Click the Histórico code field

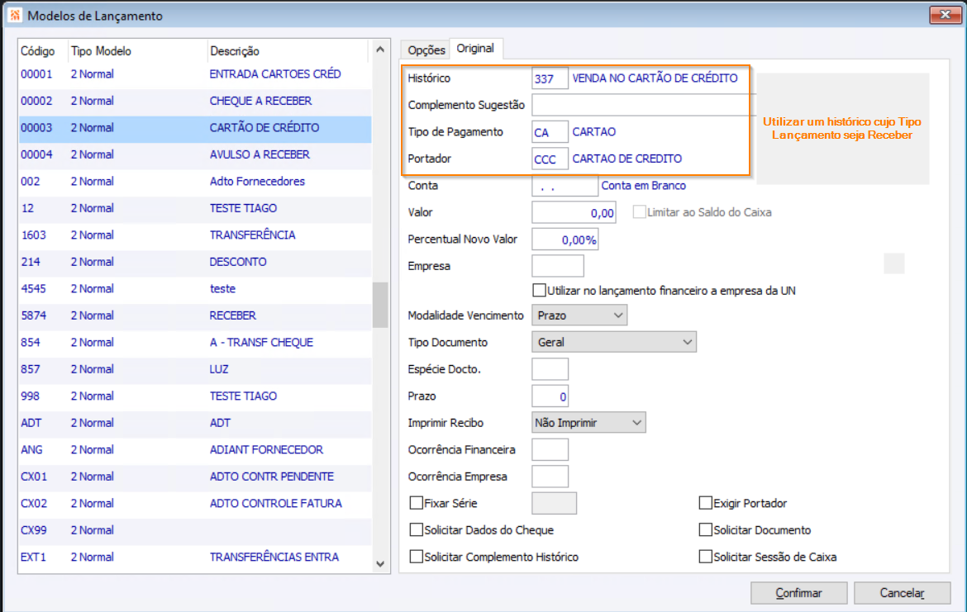550,78
